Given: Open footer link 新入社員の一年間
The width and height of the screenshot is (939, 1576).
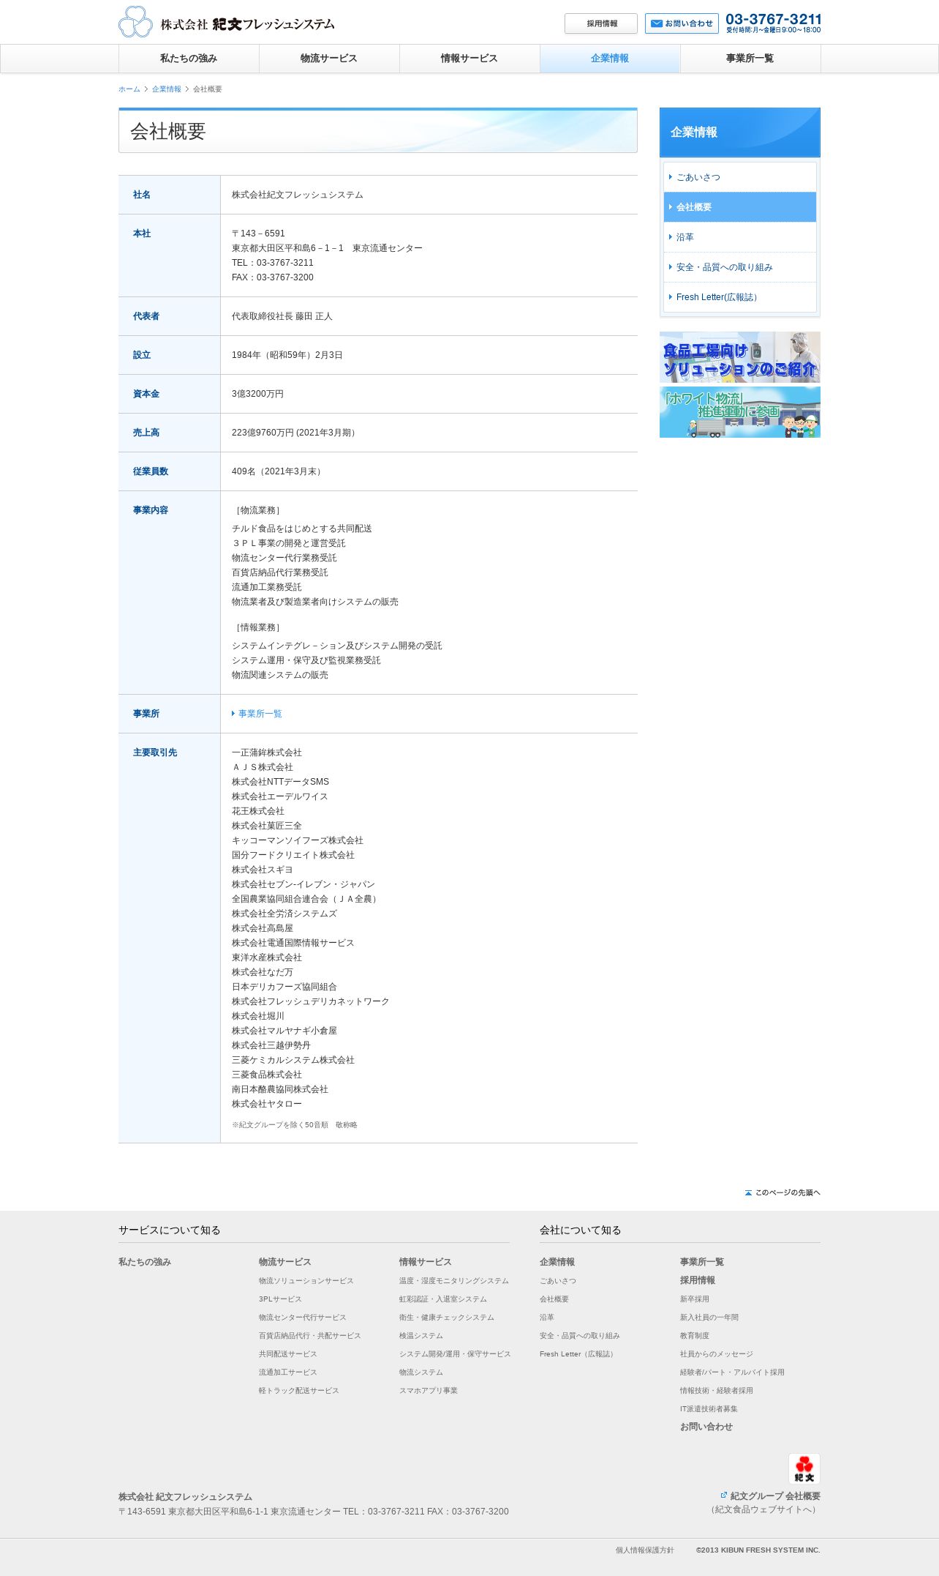Looking at the screenshot, I should (709, 1318).
